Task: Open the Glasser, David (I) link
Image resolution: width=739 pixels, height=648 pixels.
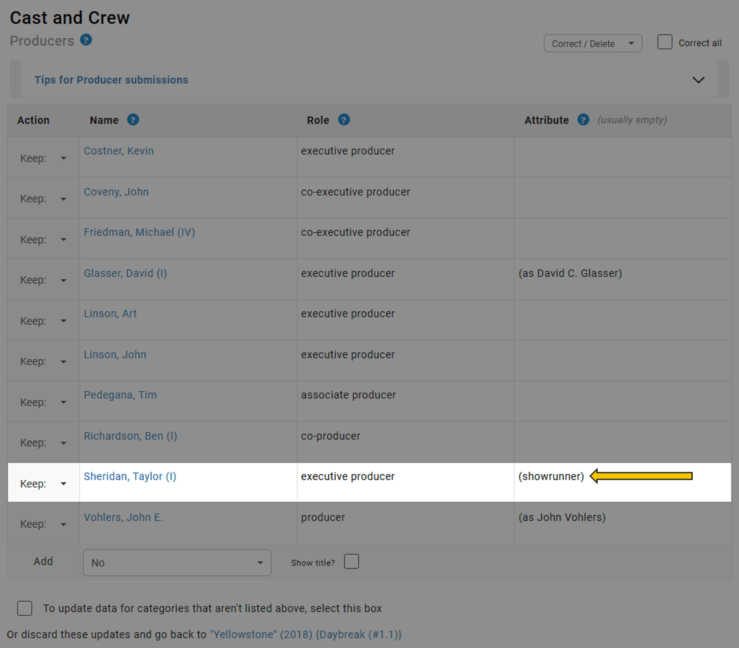Action: (125, 273)
